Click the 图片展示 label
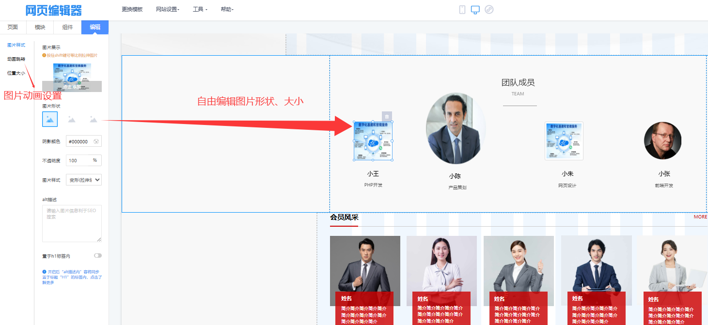The image size is (708, 325). coord(51,47)
